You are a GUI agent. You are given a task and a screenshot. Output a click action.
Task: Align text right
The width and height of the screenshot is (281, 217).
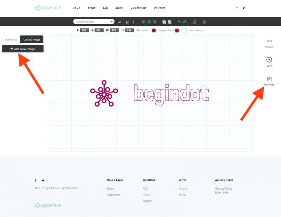pos(155,22)
